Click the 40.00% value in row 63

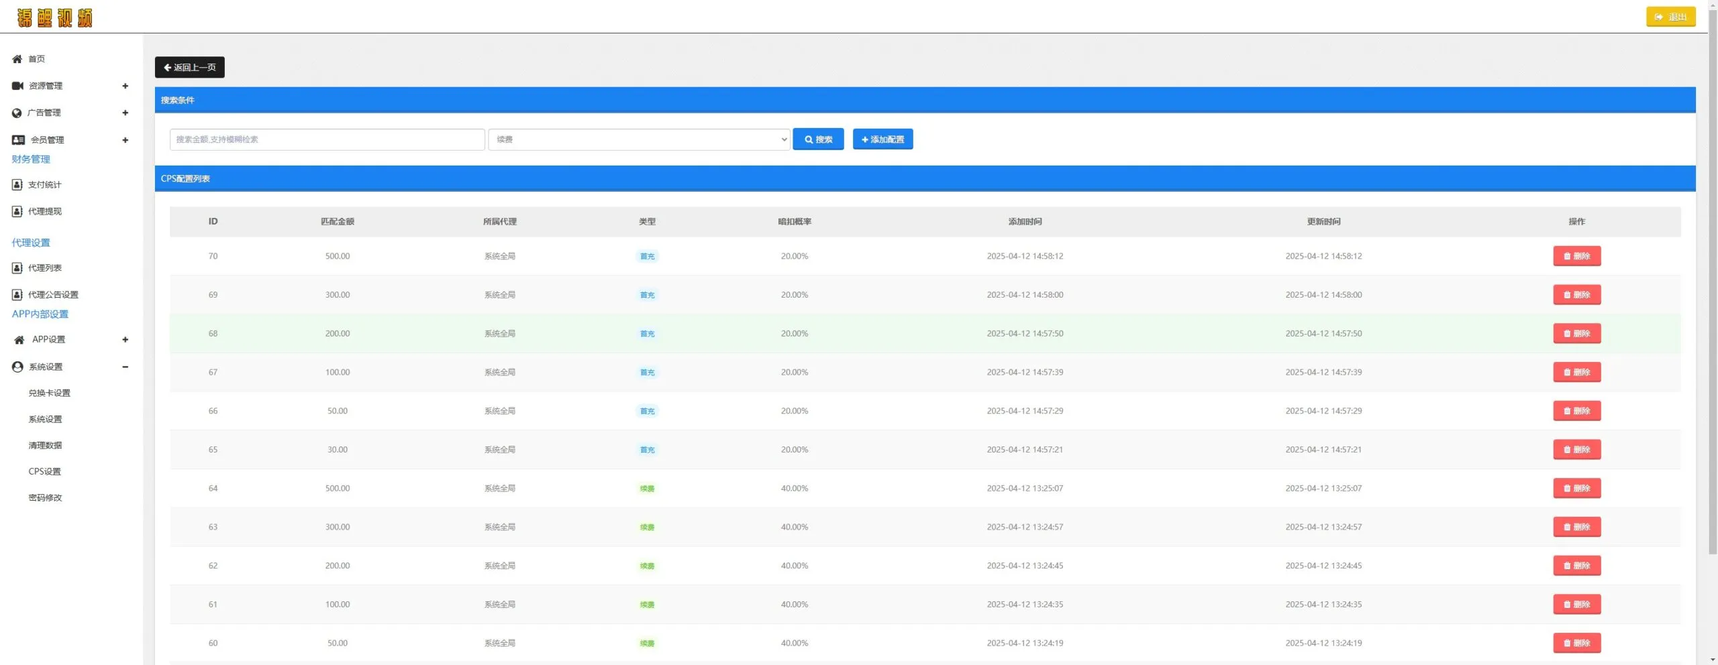click(795, 527)
